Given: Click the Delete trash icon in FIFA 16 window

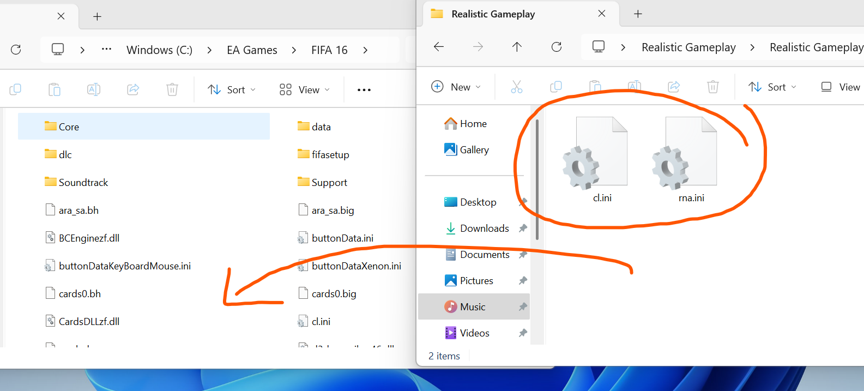Looking at the screenshot, I should (172, 89).
